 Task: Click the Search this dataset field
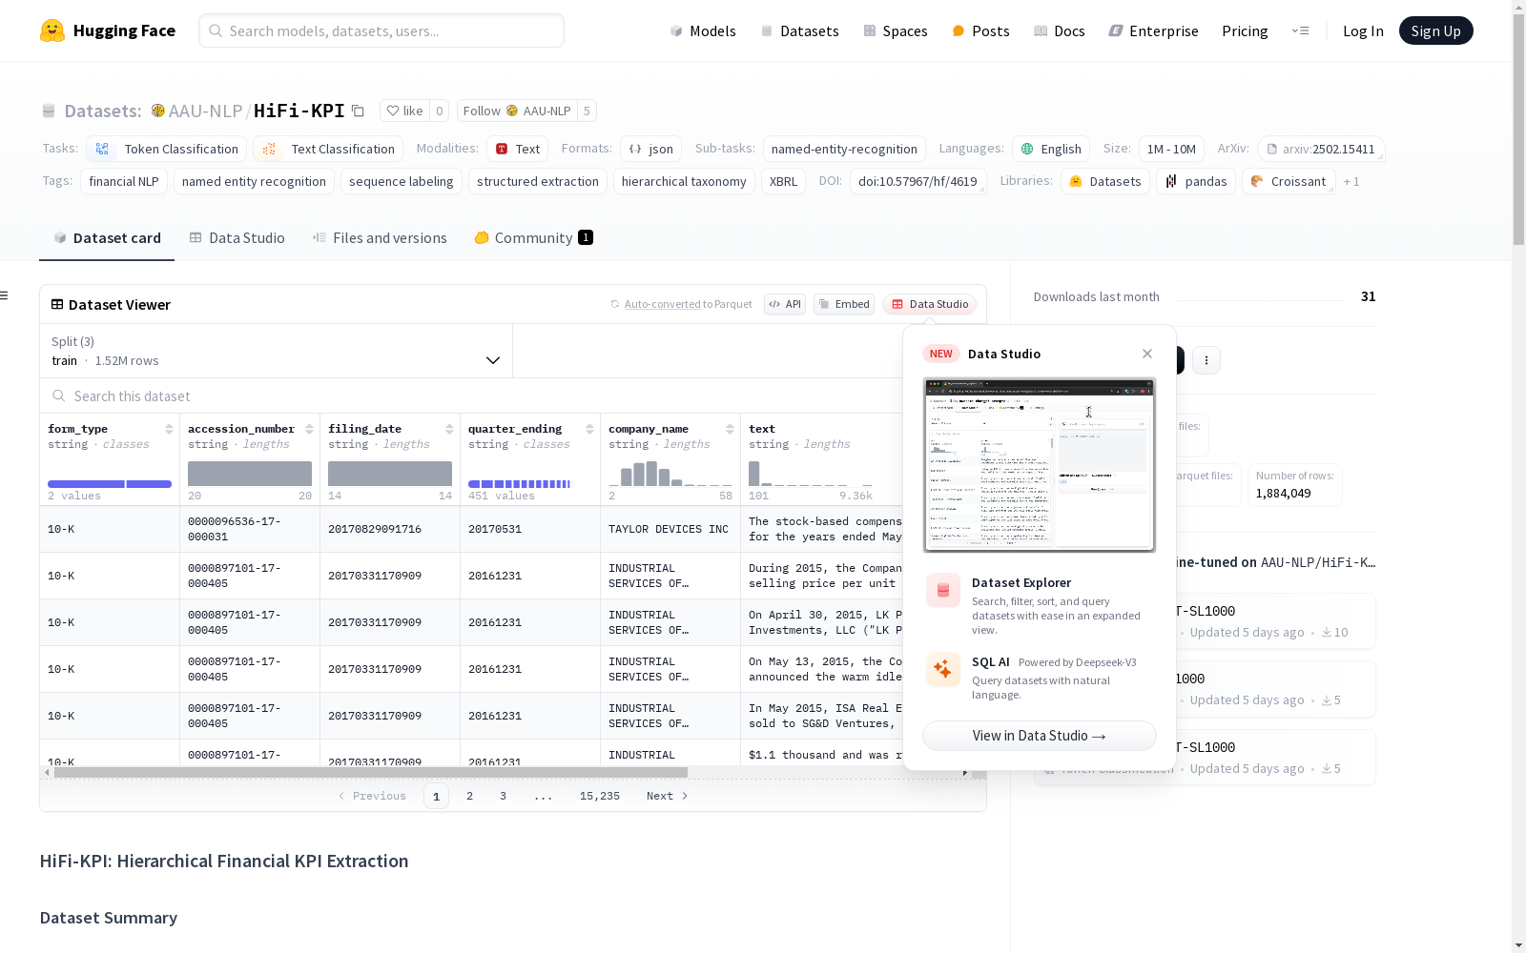[x=472, y=395]
